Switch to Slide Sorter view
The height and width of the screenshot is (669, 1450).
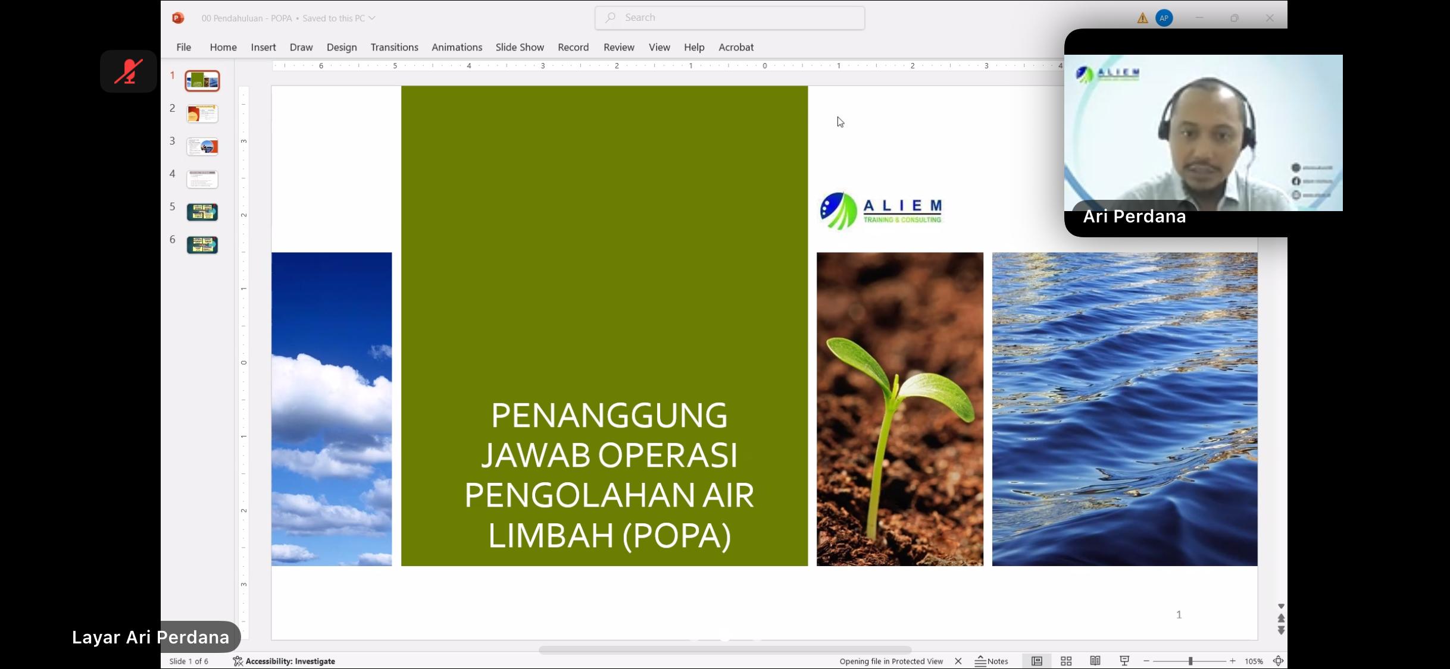pyautogui.click(x=1066, y=661)
